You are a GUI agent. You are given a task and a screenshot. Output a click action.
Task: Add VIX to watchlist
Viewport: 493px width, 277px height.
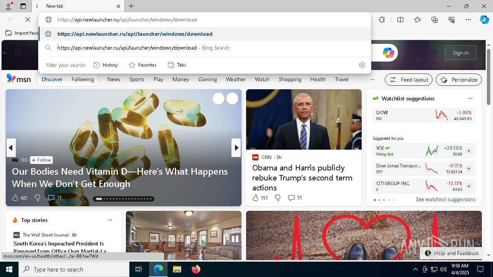469,151
